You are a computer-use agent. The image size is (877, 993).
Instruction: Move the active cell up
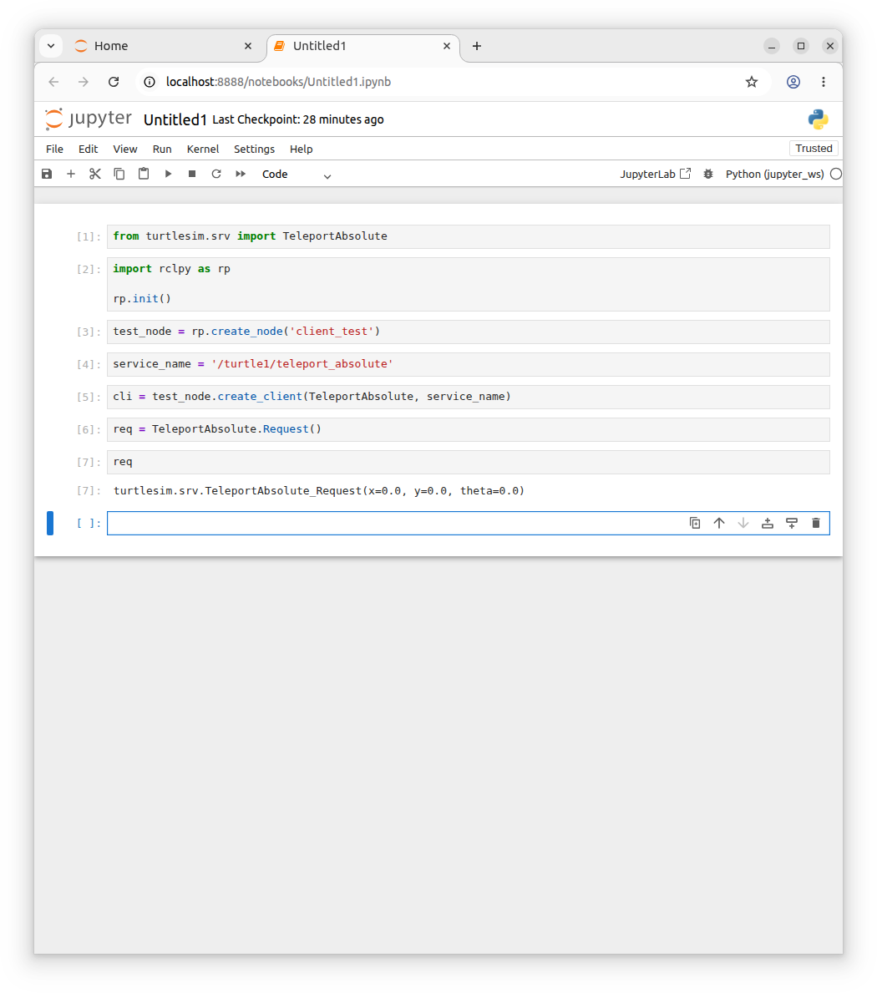[718, 523]
